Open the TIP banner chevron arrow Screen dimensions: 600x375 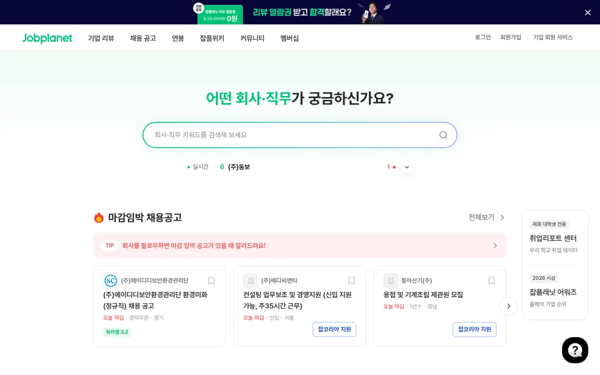[495, 245]
